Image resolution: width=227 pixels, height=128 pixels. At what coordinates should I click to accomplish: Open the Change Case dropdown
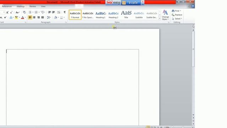pyautogui.click(x=17, y=12)
